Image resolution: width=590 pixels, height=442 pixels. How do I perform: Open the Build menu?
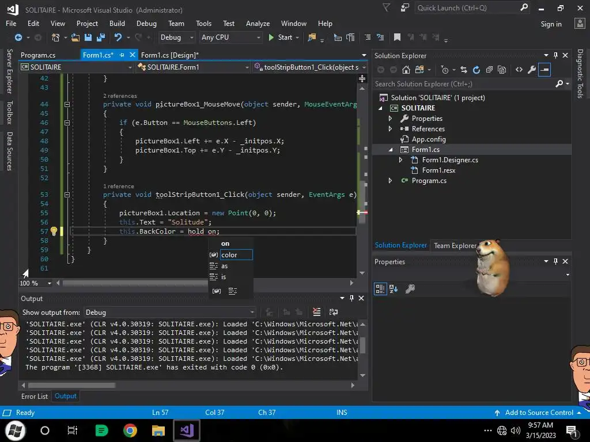[117, 23]
